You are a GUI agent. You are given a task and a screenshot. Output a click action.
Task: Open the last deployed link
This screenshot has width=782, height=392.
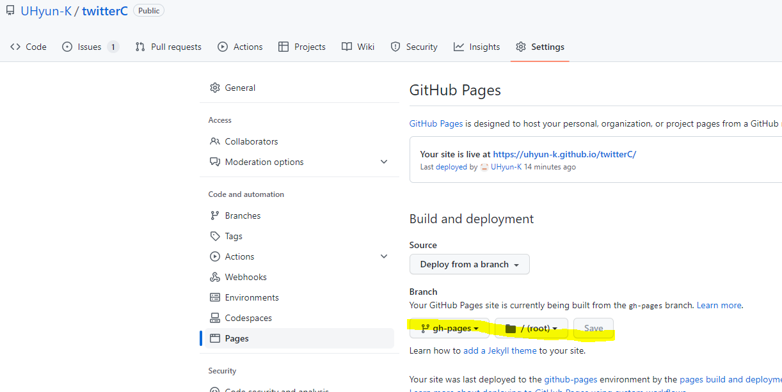coord(451,167)
